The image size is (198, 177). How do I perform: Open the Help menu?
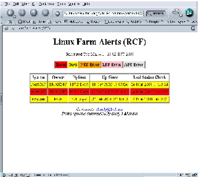[x=86, y=4]
